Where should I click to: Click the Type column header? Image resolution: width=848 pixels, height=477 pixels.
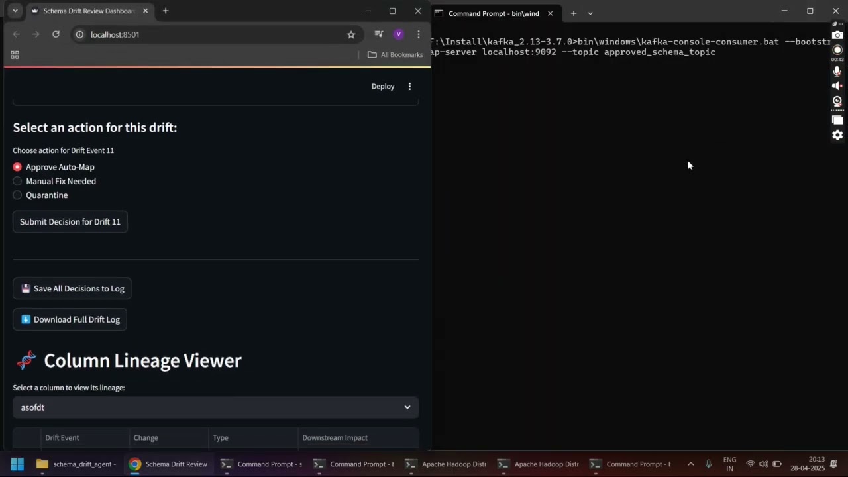253,437
